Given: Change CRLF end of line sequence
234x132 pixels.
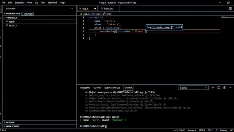Looking at the screenshot, I should tap(210, 130).
